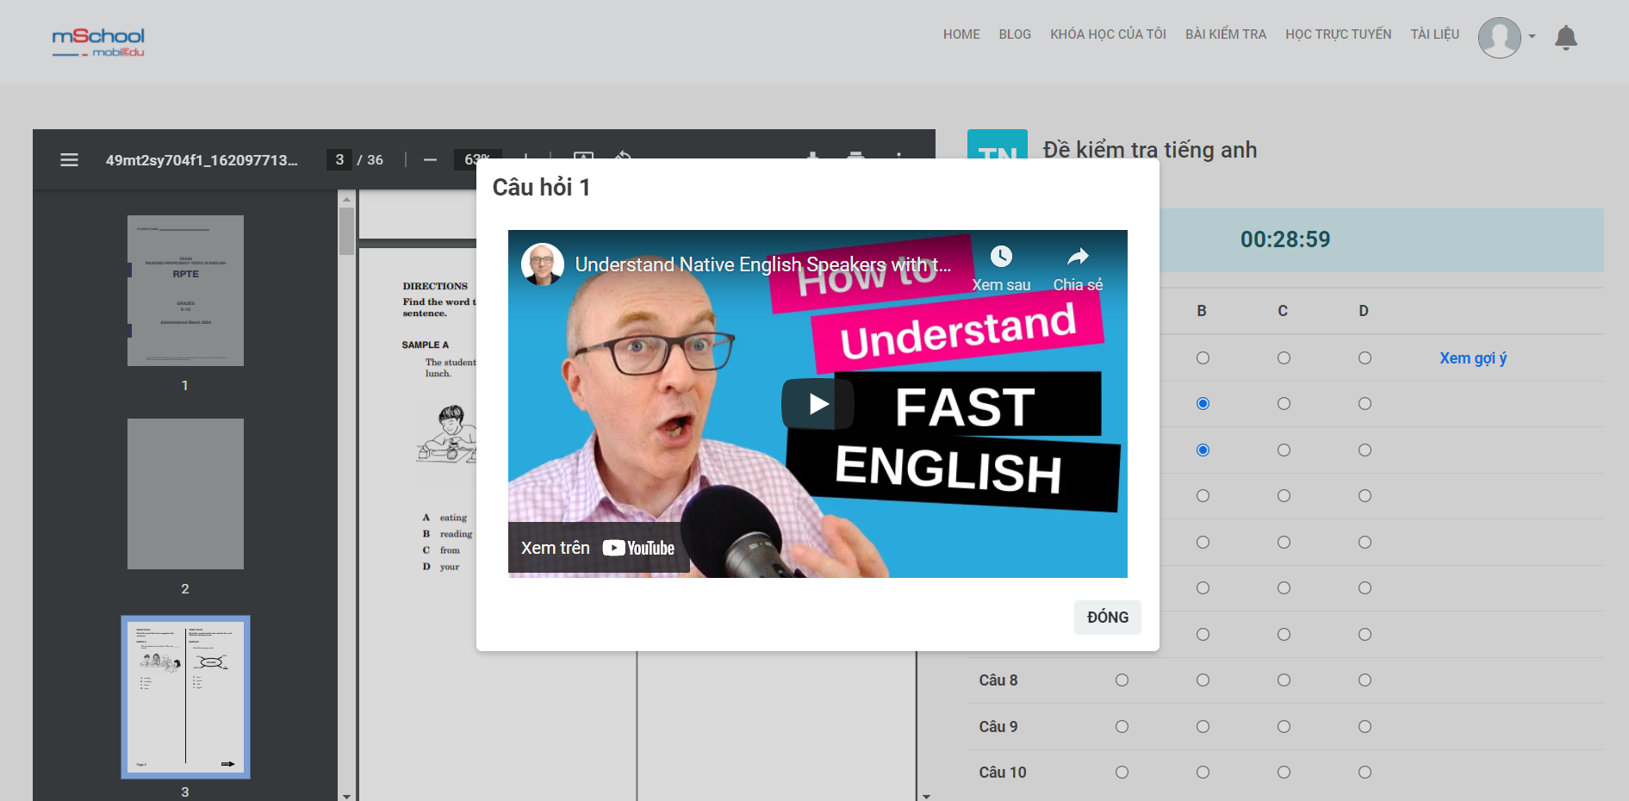The width and height of the screenshot is (1629, 801).
Task: Select answer A for Câu 10
Action: 1122,773
